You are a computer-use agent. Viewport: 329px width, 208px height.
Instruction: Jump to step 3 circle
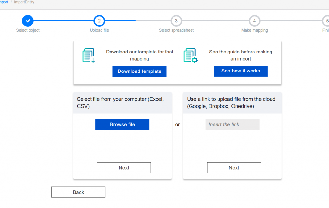176,21
